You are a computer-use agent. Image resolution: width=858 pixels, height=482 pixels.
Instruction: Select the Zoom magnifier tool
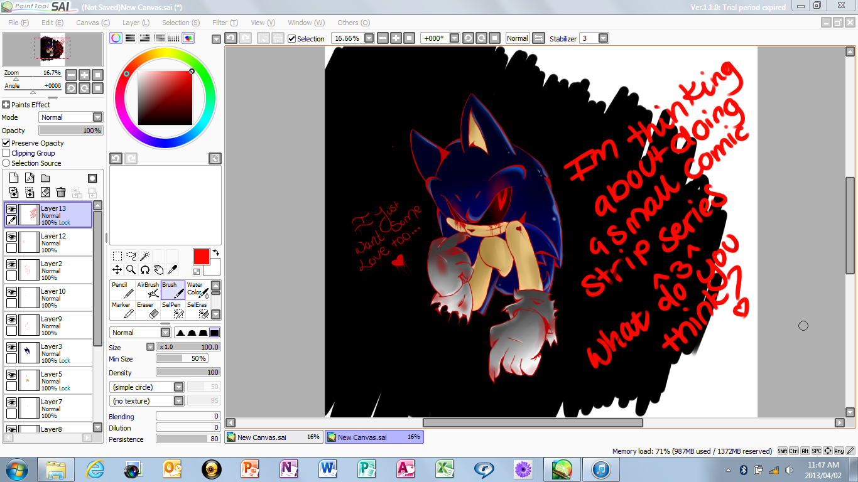131,270
